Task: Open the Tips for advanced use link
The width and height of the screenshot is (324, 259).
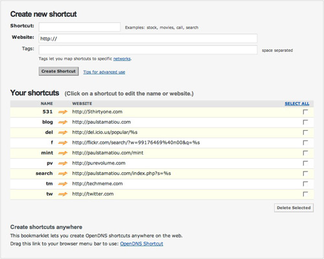Action: (104, 72)
